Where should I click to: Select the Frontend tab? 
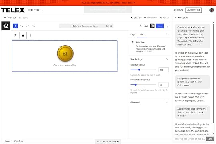click(150, 18)
